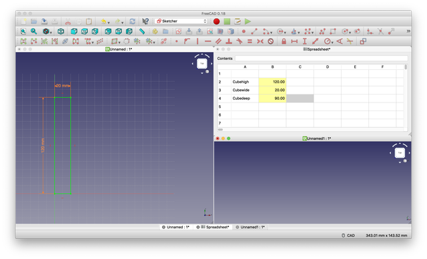Select cell B2 containing 120.00
This screenshot has width=427, height=259.
[x=272, y=82]
